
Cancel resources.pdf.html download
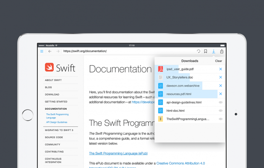[x=221, y=94]
